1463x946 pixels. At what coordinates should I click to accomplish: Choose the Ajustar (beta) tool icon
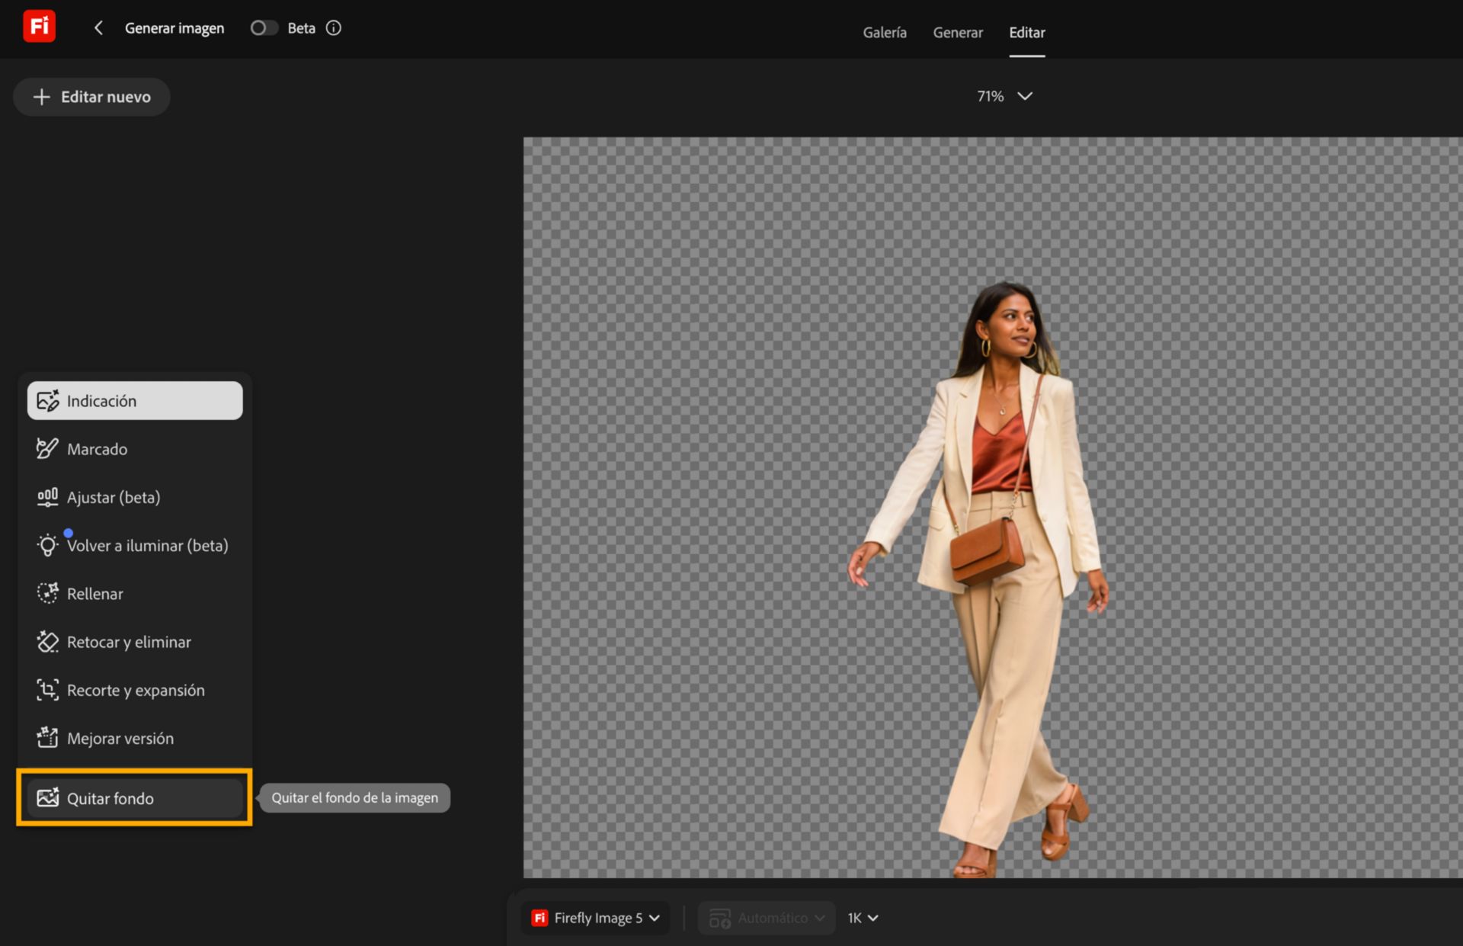tap(47, 497)
